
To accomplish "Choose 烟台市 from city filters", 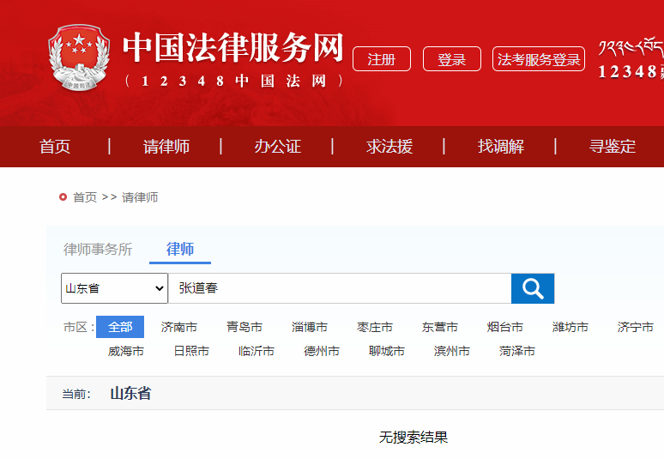I will (x=505, y=327).
